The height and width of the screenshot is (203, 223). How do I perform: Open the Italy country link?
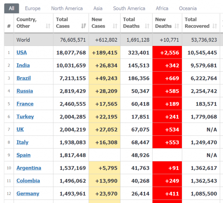(22, 142)
